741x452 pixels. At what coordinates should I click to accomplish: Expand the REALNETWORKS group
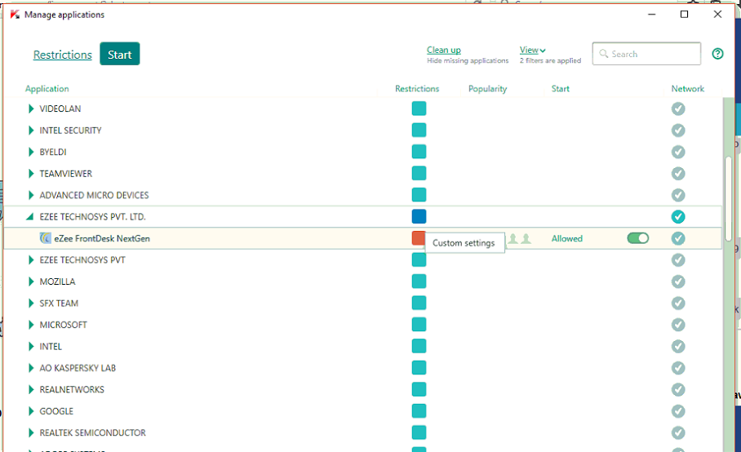[31, 390]
